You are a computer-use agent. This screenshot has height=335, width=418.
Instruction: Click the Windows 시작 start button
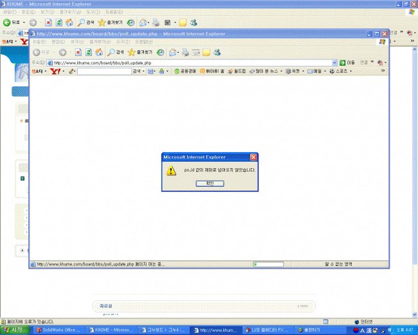[x=14, y=330]
